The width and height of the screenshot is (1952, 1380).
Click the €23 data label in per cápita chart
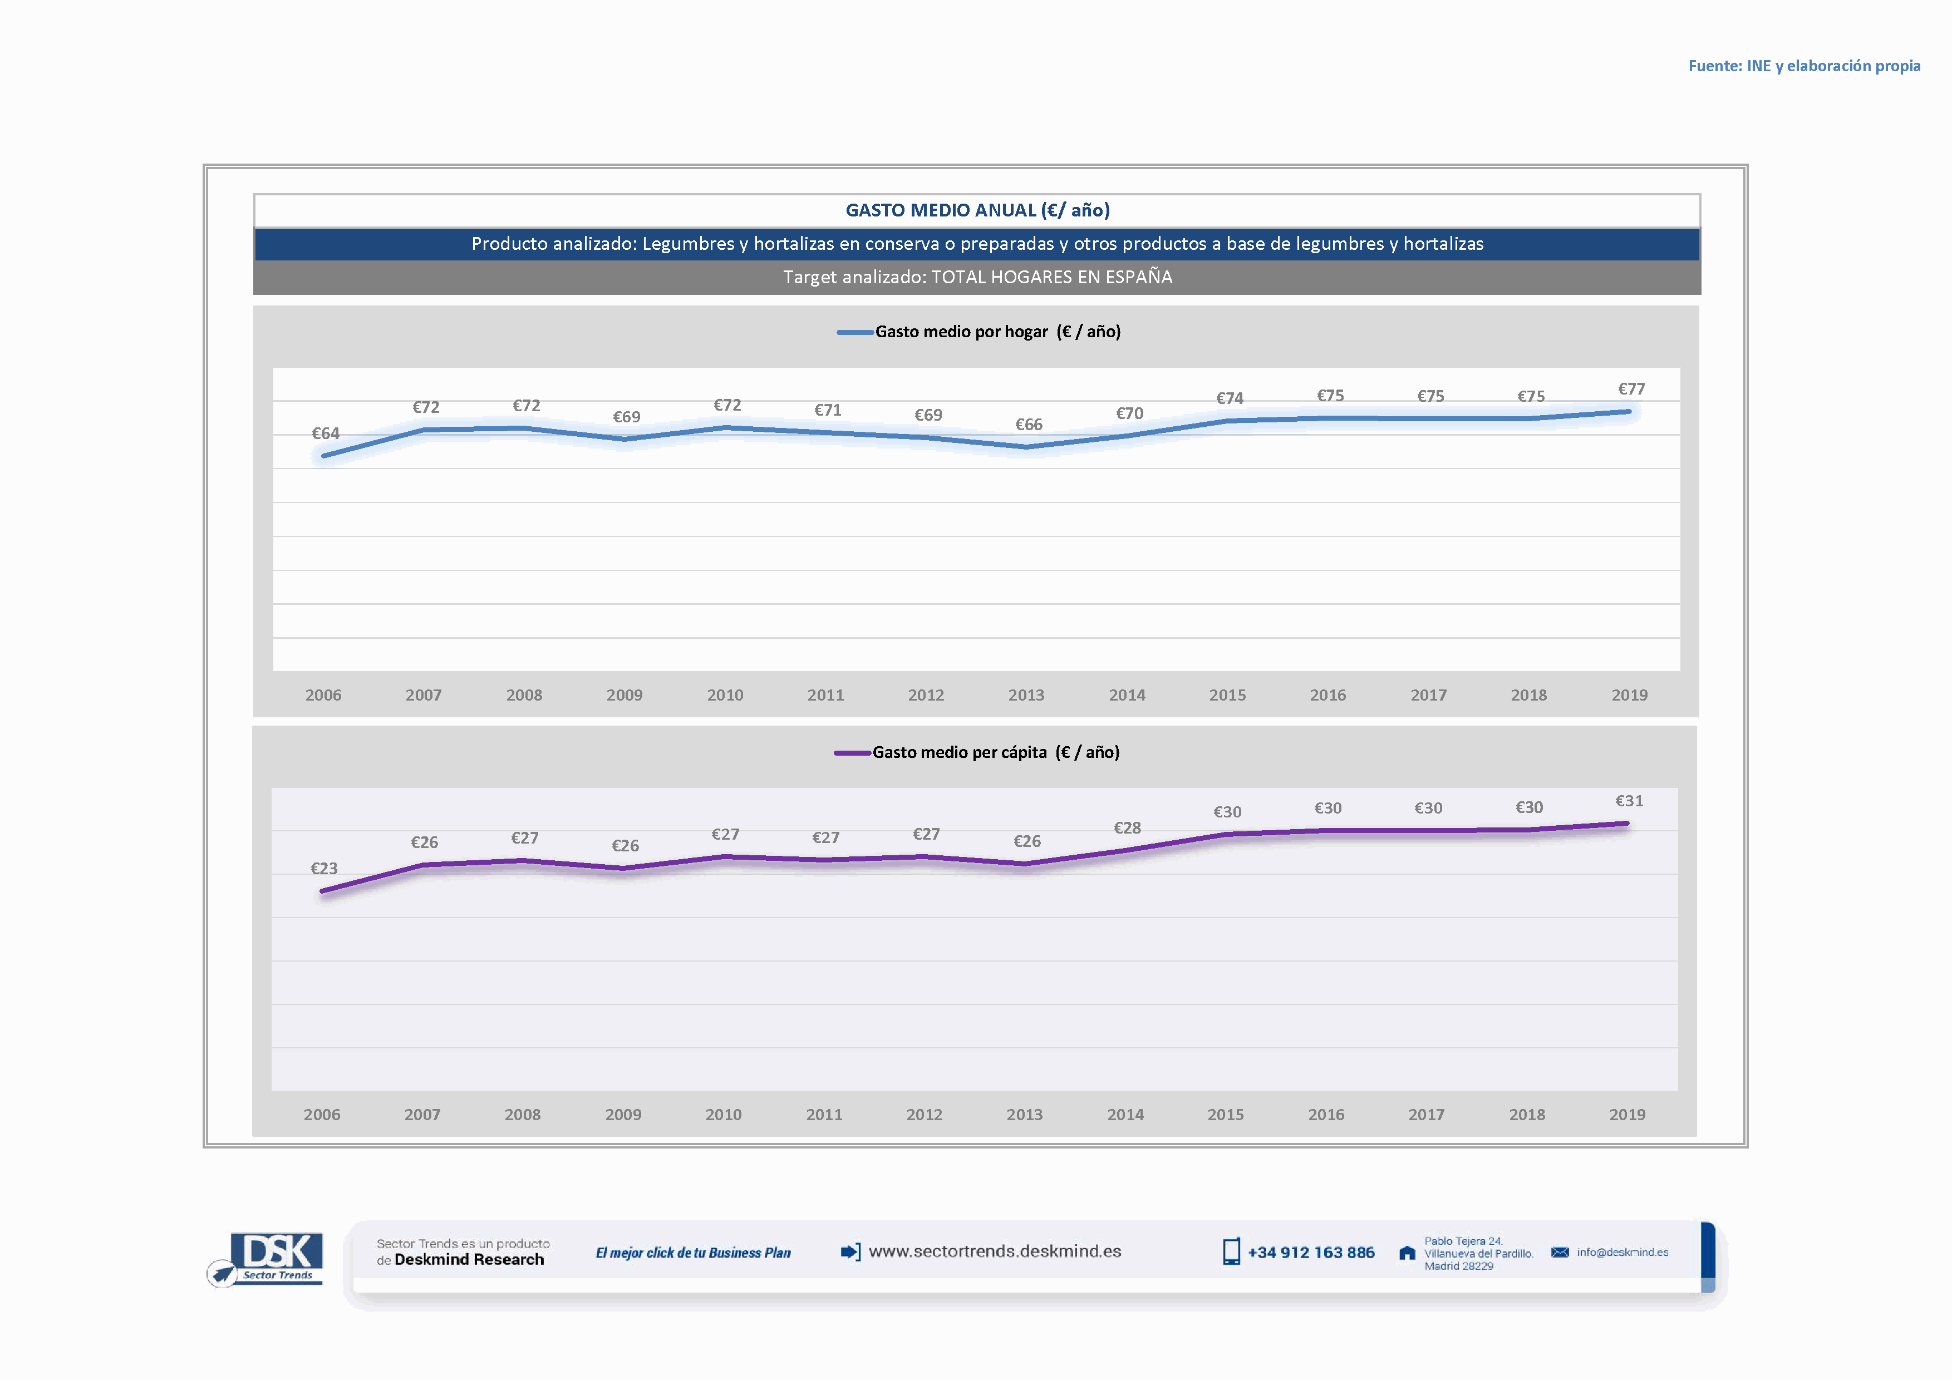[x=324, y=869]
